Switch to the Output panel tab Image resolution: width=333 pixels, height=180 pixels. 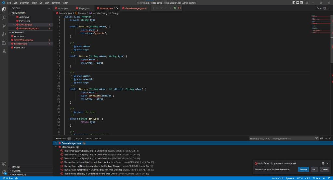[x=78, y=138]
